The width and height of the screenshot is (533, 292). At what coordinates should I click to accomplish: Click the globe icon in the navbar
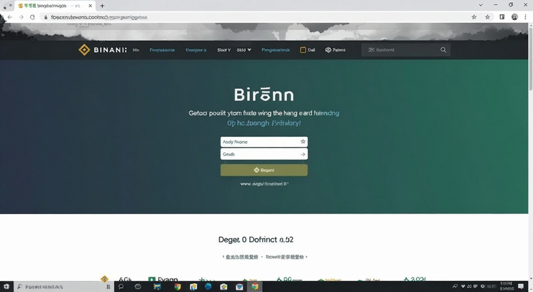[328, 50]
